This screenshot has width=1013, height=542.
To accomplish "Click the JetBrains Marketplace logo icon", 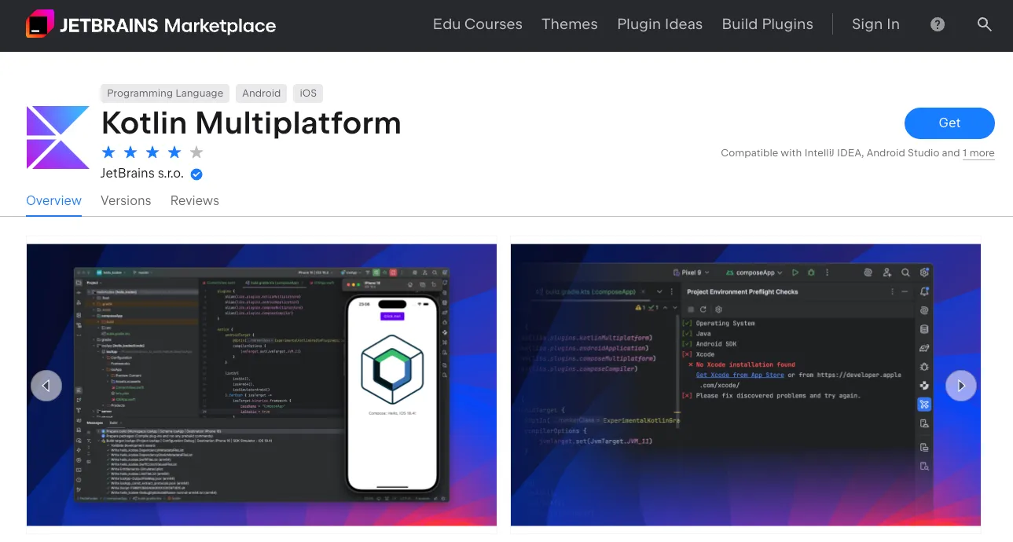I will point(39,24).
